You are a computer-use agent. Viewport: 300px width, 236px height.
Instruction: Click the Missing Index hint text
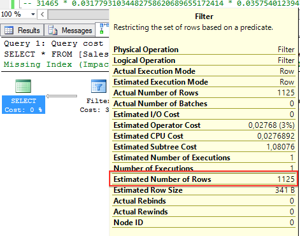(x=56, y=64)
